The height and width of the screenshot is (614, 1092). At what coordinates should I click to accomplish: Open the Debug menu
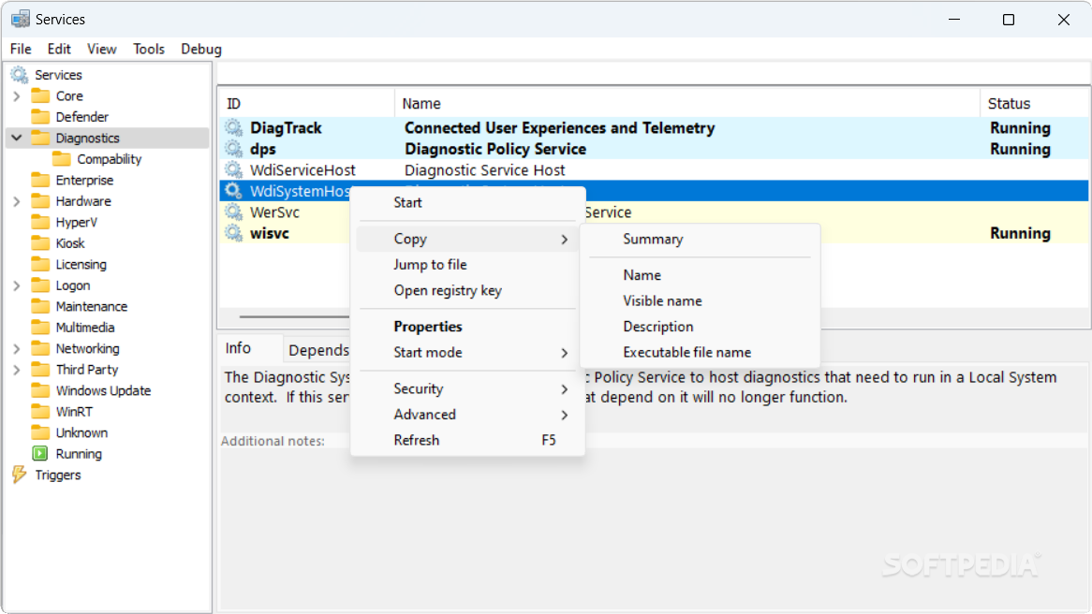click(x=201, y=49)
